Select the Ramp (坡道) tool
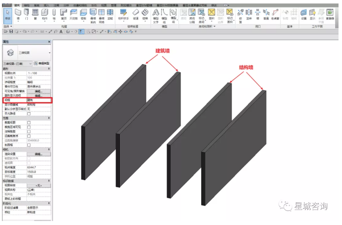 (x=136, y=14)
